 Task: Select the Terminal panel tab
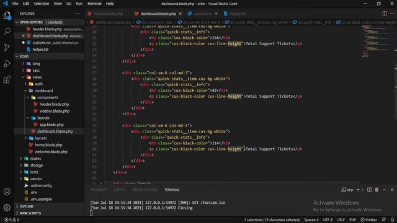point(172,190)
